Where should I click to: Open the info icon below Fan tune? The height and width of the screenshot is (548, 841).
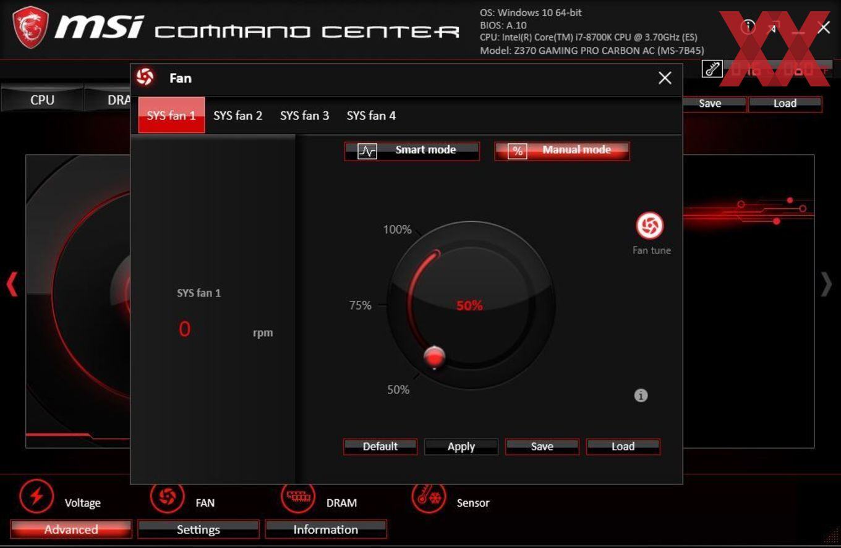tap(641, 395)
